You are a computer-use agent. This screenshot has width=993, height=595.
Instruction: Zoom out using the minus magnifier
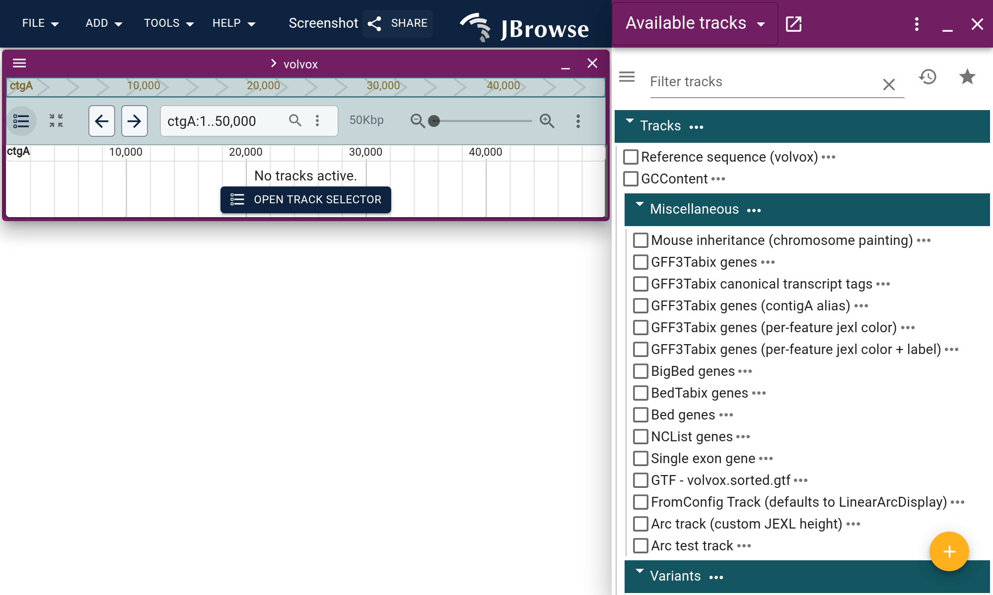418,120
